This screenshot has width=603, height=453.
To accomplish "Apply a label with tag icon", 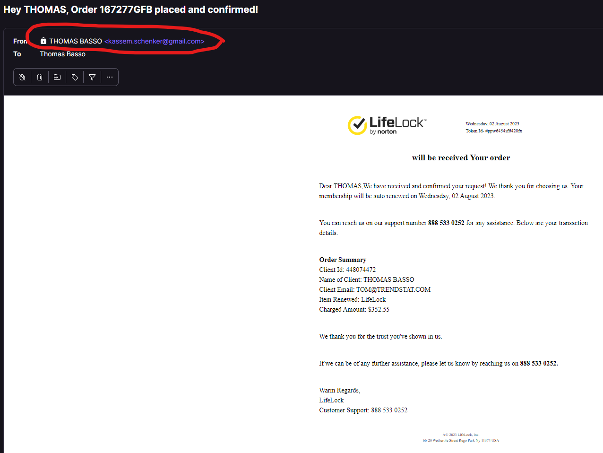I will tap(75, 77).
